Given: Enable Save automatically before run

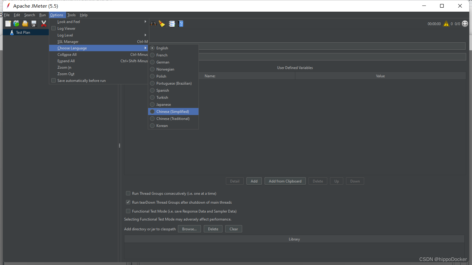Looking at the screenshot, I should (x=53, y=81).
